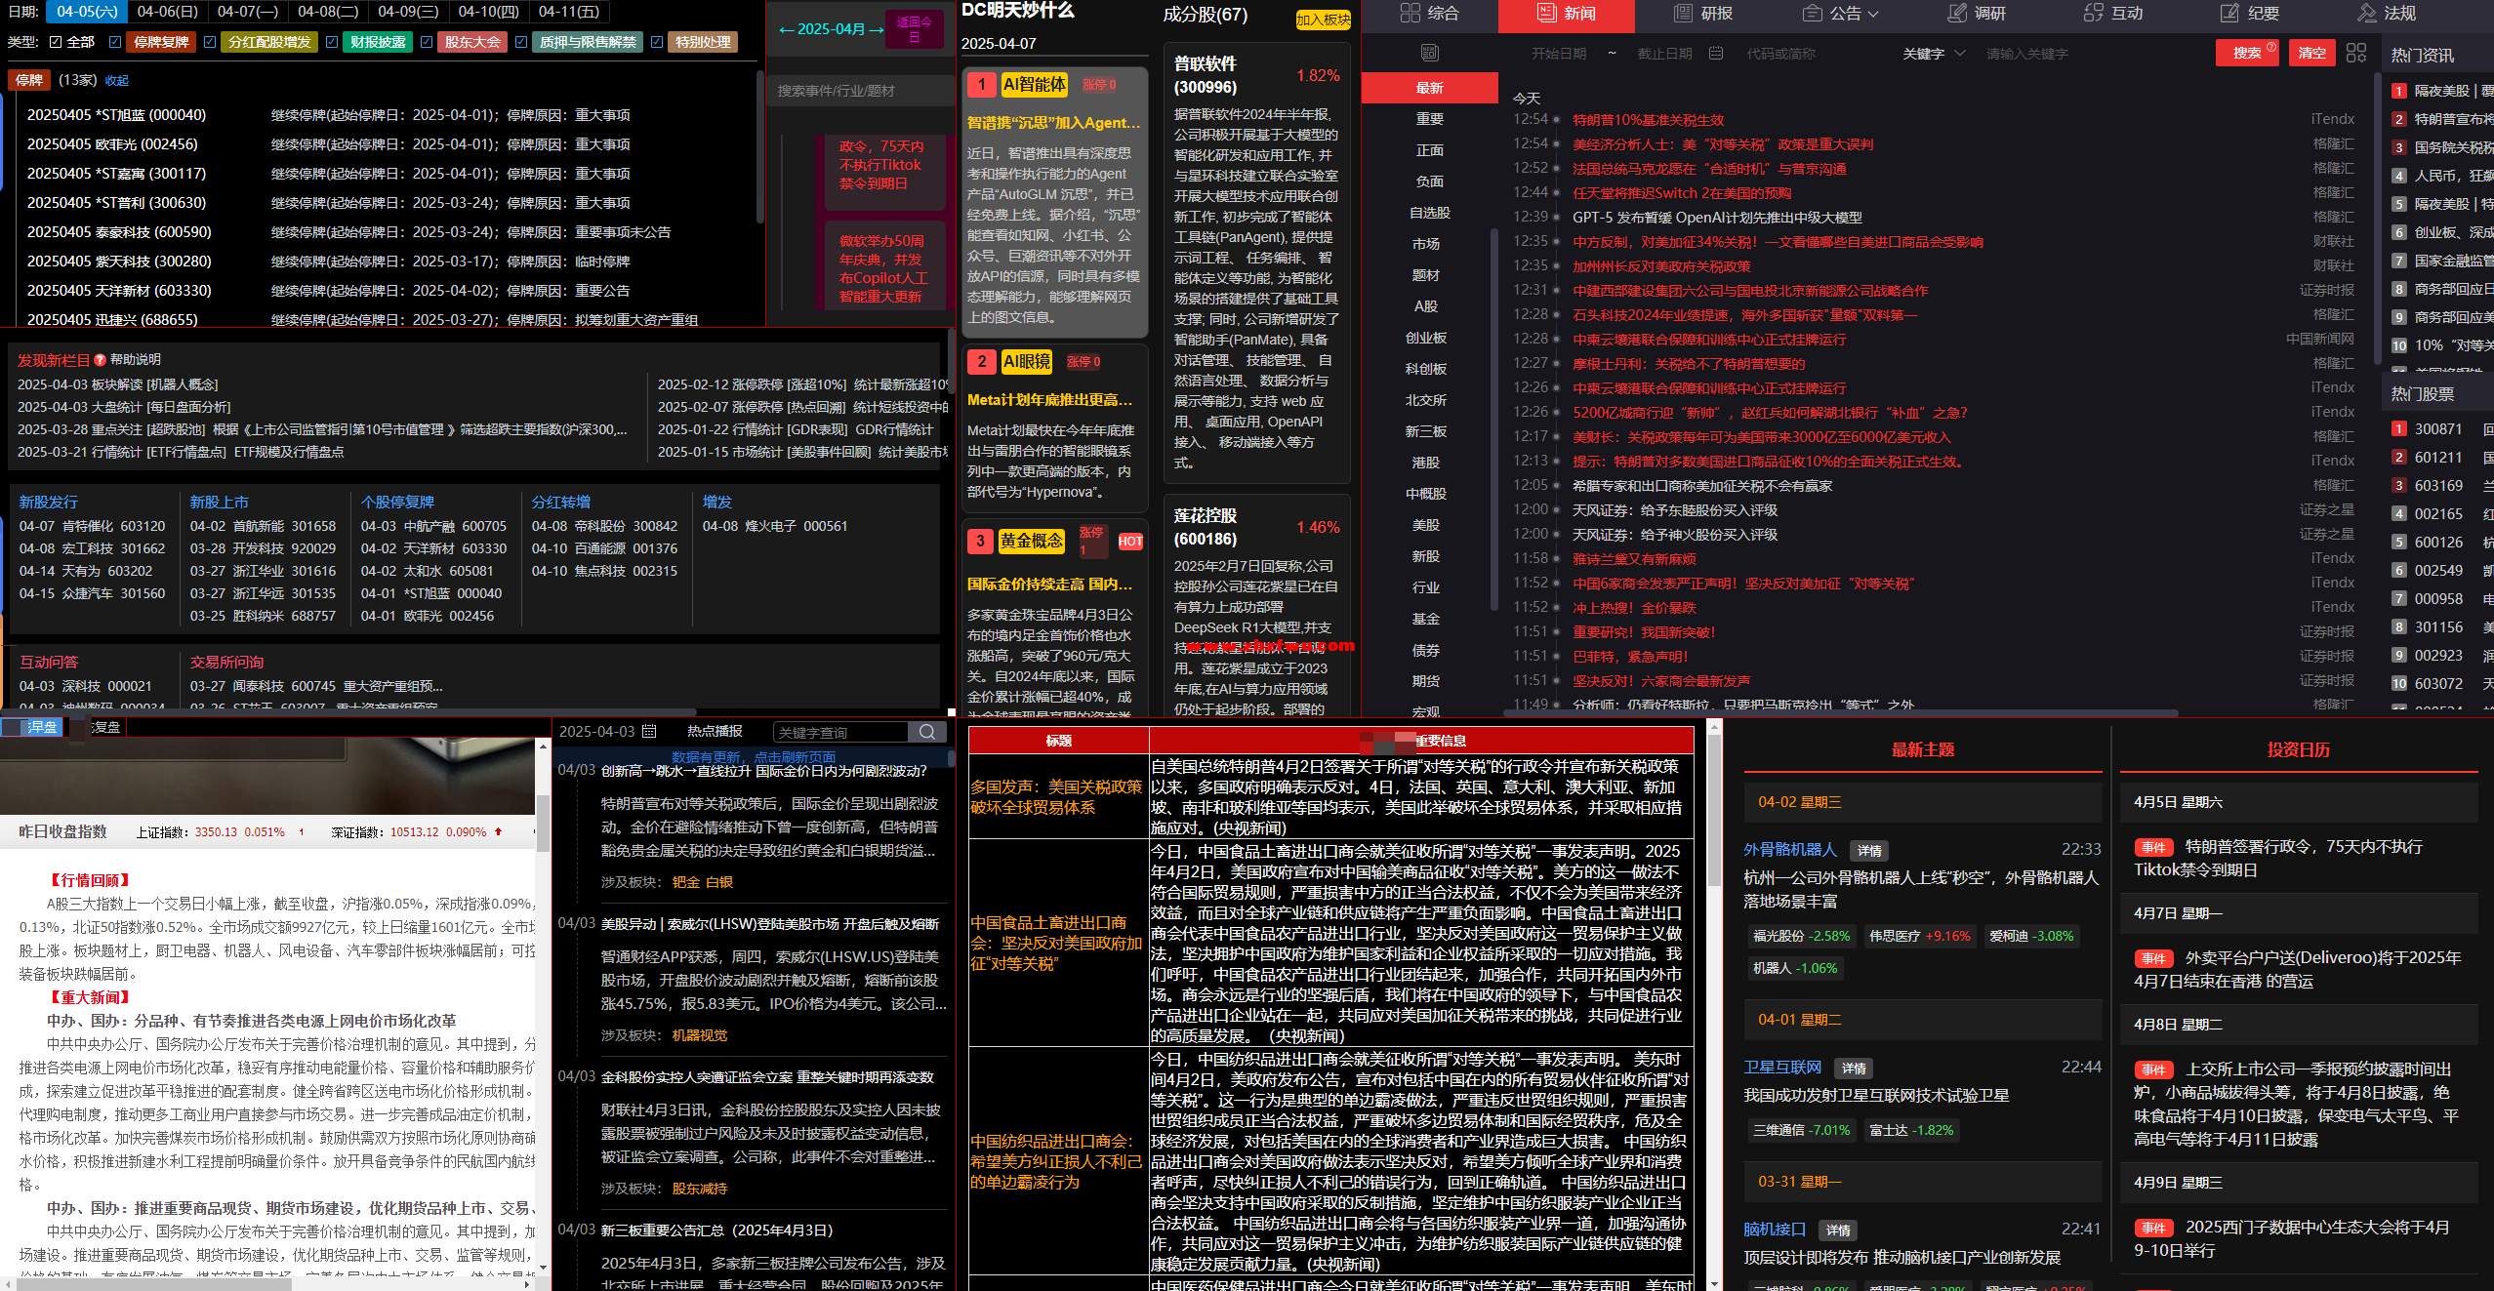Click the help icon next to 发现新栏目
2494x1291 pixels.
point(100,360)
